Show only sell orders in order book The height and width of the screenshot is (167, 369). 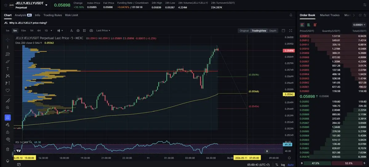click(x=315, y=25)
